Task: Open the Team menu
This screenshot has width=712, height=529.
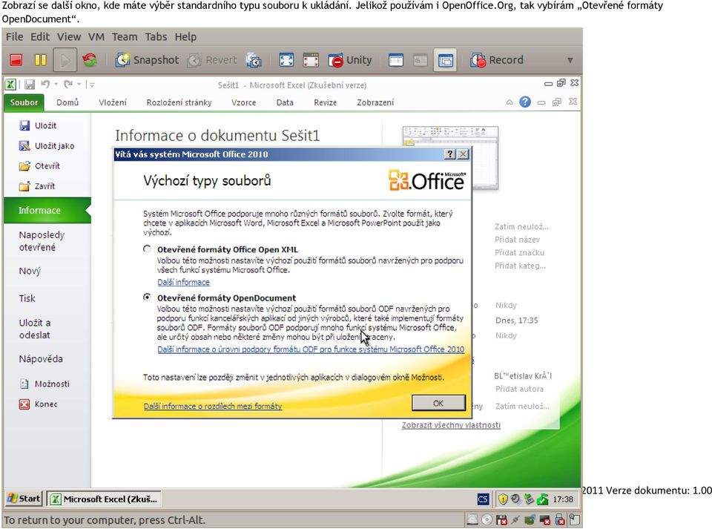Action: [125, 37]
